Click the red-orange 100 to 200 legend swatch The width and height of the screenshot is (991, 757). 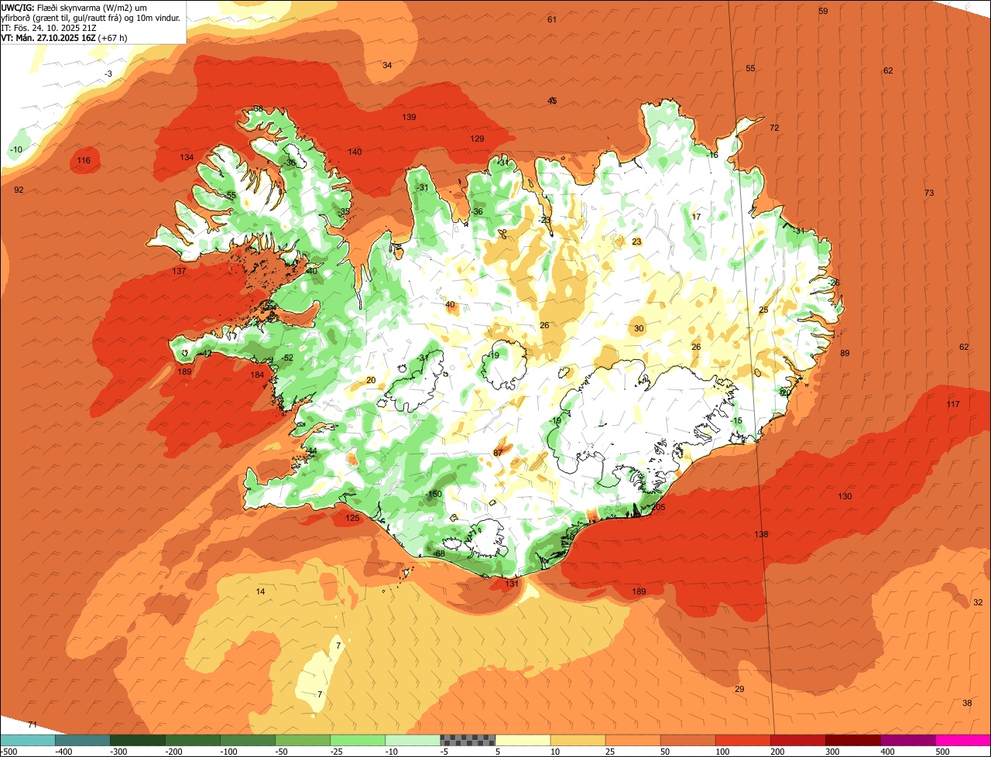point(742,740)
